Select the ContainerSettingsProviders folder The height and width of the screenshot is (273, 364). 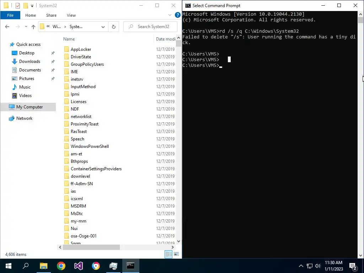96,169
